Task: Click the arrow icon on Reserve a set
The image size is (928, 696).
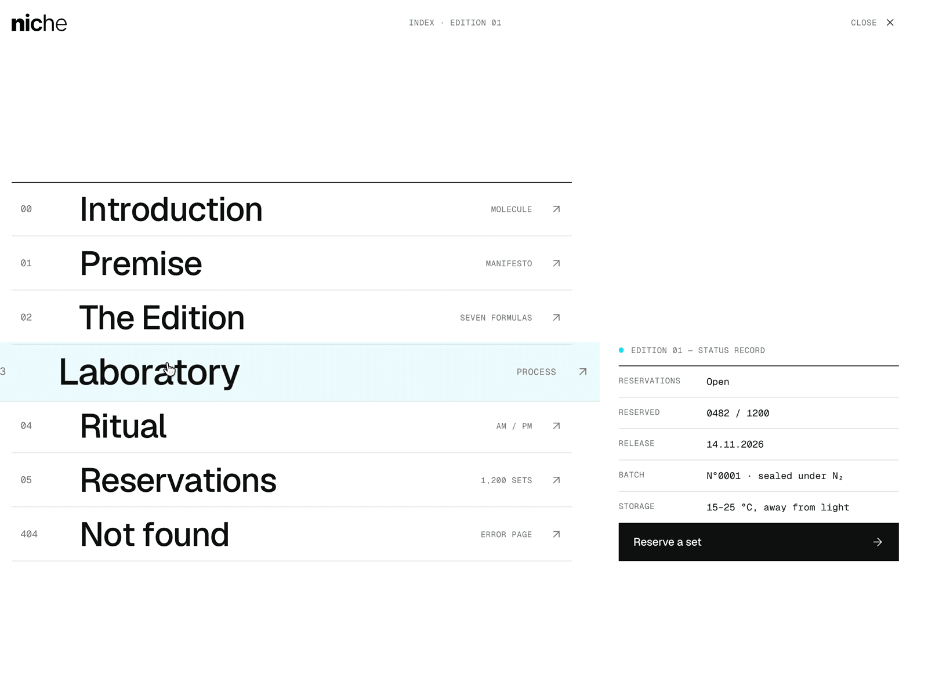Action: click(878, 542)
